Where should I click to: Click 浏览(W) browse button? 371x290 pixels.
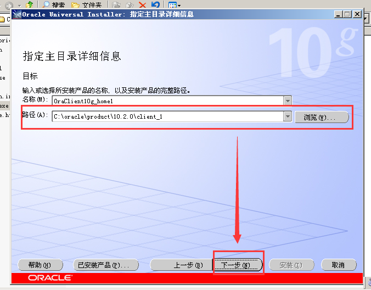click(322, 117)
